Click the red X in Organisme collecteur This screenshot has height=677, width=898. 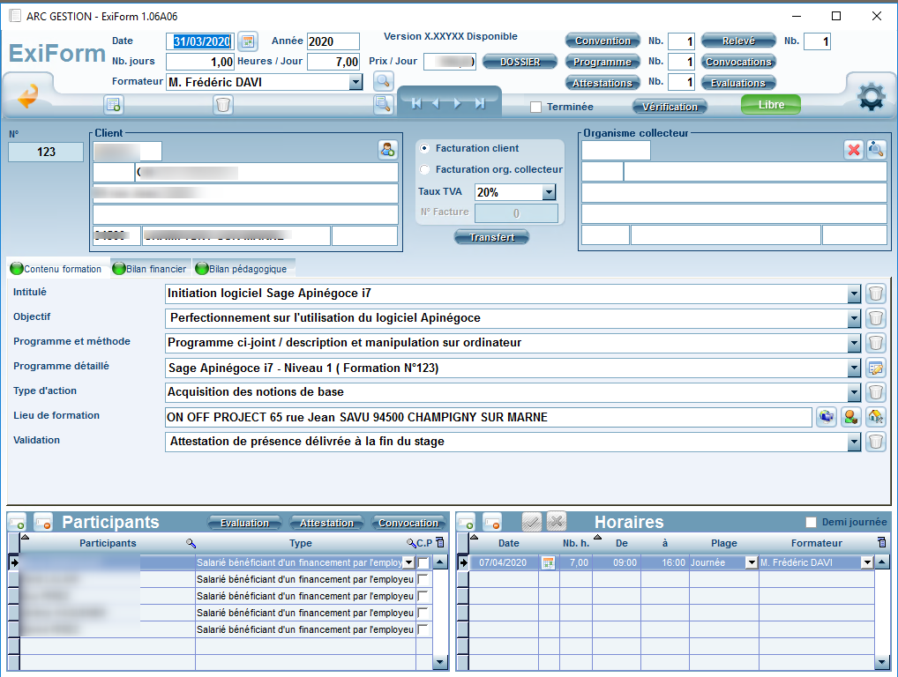pos(853,150)
